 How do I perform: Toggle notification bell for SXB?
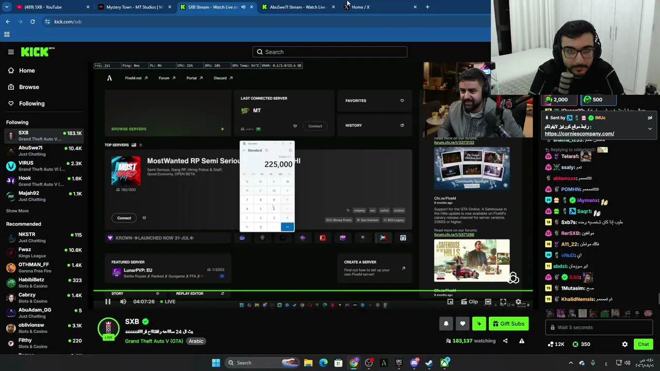(446, 324)
